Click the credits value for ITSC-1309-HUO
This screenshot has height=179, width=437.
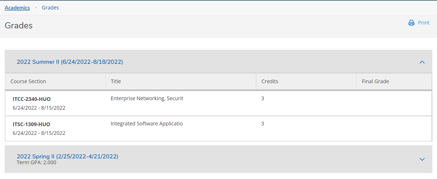tap(263, 123)
